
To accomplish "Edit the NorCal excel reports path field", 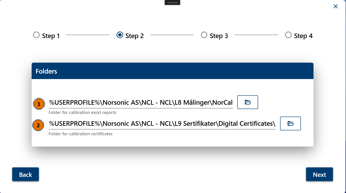I will click(140, 102).
